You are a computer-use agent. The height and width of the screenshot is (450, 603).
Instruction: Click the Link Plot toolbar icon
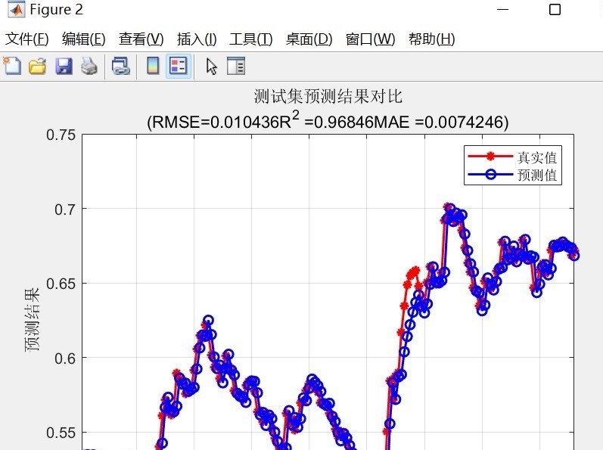[x=121, y=66]
